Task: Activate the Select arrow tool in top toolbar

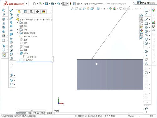Action: [64, 4]
